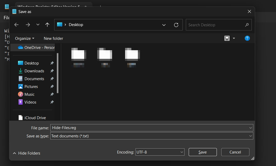This screenshot has height=166, width=276.
Task: Collapse folders with Hide Folders
Action: pos(26,153)
